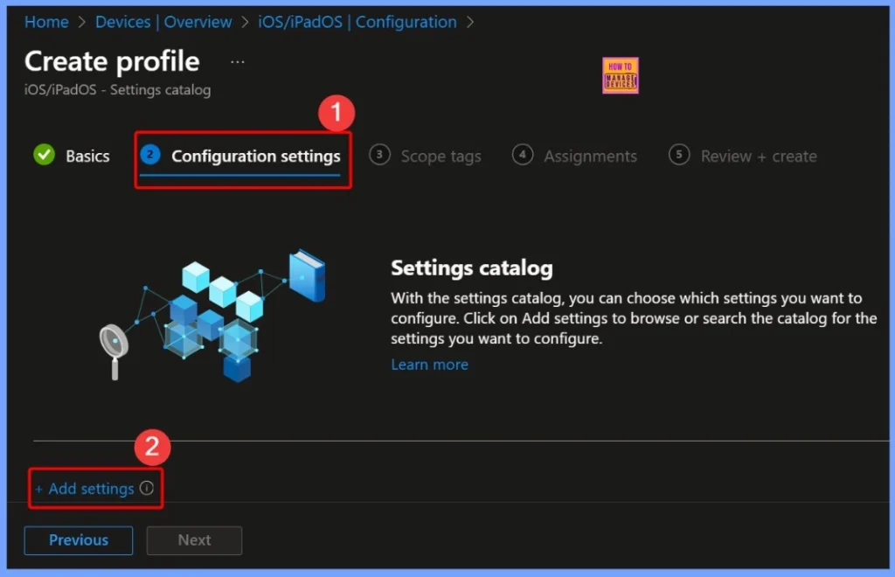Viewport: 895px width, 577px height.
Task: Click the How To Manage Devices logo
Action: tap(621, 76)
